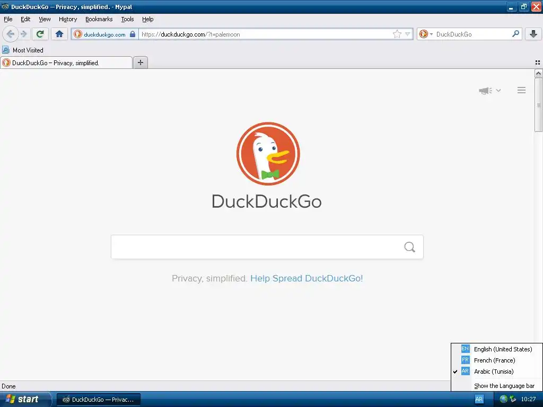Click the DuckDuckGo duck logo

(x=268, y=154)
